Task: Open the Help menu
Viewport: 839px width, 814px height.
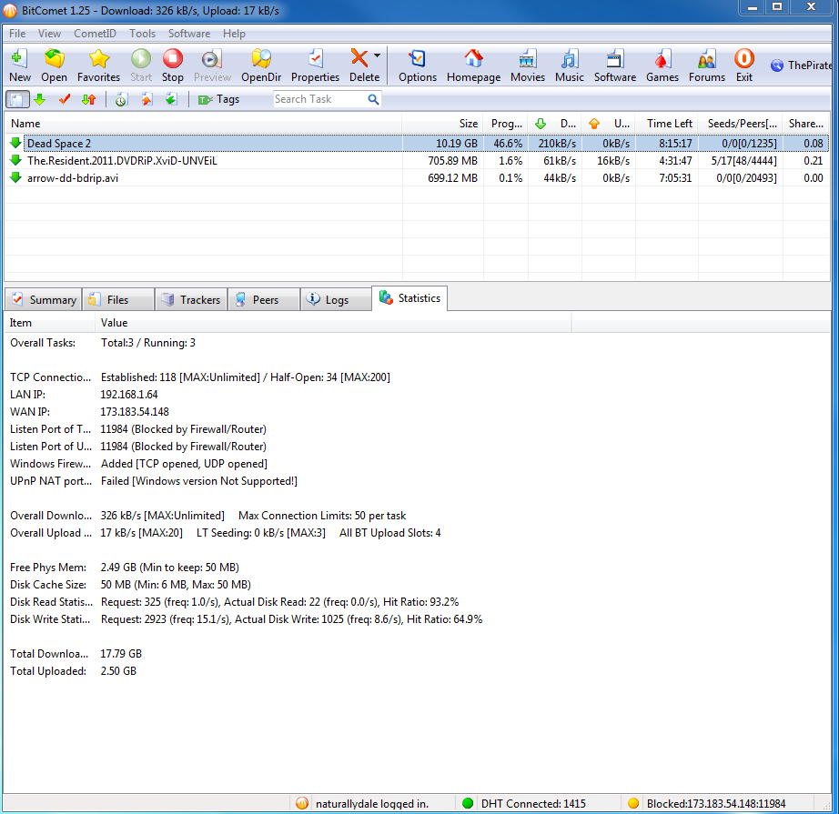Action: (234, 33)
